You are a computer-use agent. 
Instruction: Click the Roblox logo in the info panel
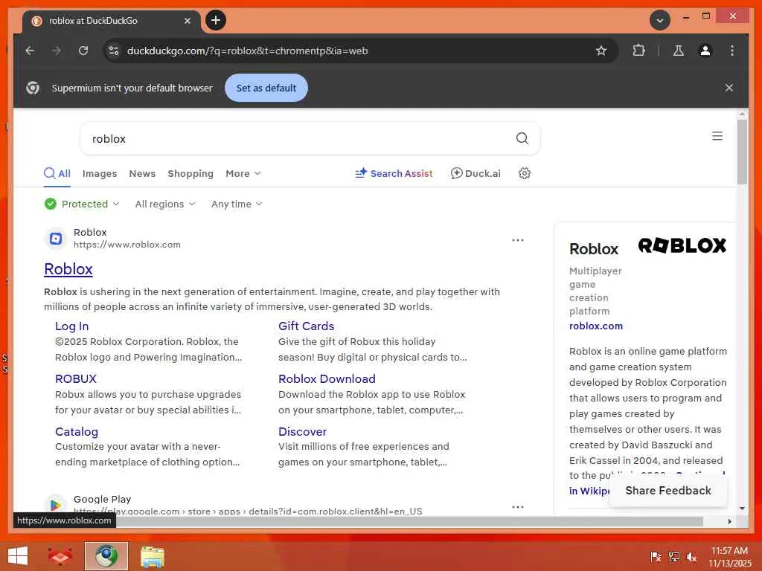[x=682, y=245]
